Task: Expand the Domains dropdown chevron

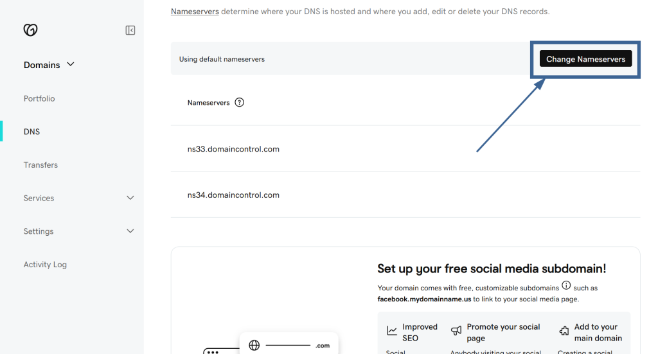Action: (71, 64)
